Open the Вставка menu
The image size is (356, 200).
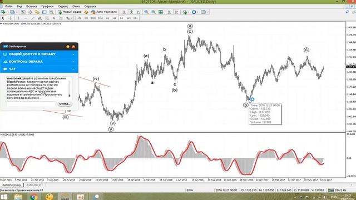(x=32, y=6)
